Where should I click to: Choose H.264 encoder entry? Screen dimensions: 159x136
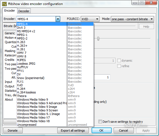(55, 89)
